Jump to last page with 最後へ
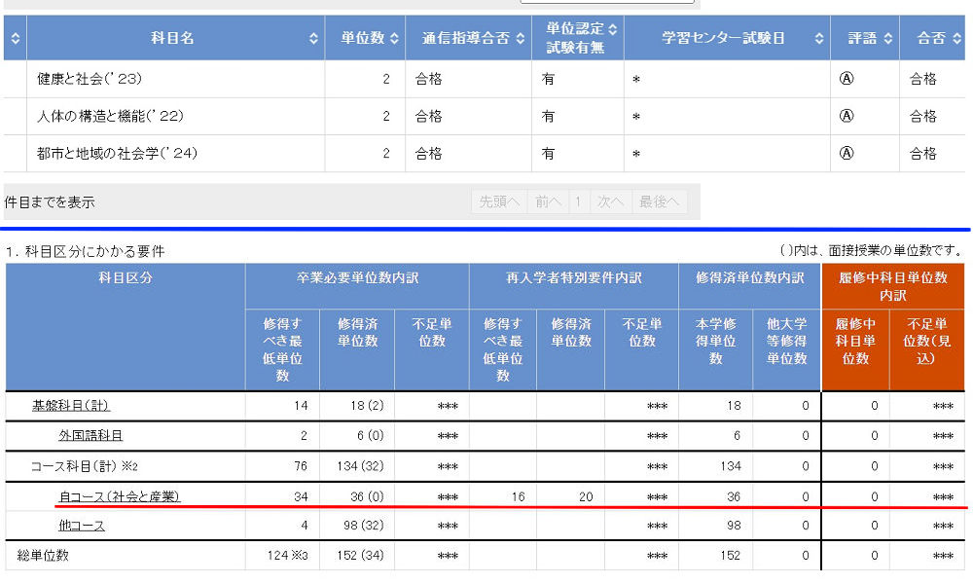 pos(659,202)
